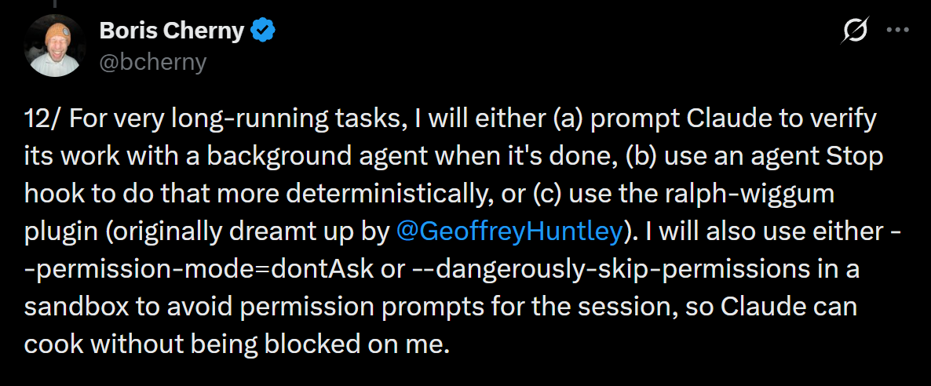The height and width of the screenshot is (386, 931).
Task: Click the "12/" thread number
Action: (x=40, y=119)
